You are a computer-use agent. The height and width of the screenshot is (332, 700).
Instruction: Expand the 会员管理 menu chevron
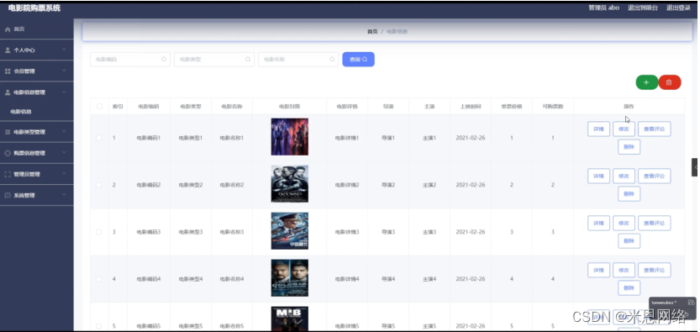pos(64,71)
